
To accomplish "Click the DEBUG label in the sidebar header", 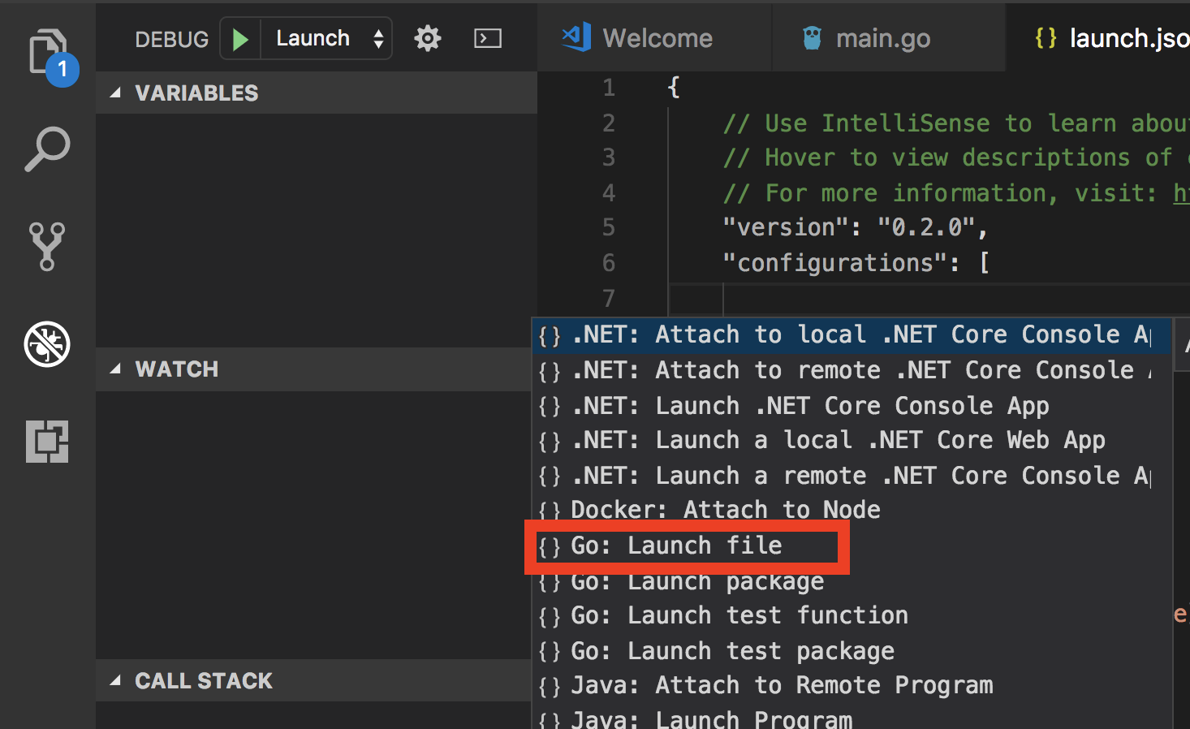I will (172, 39).
